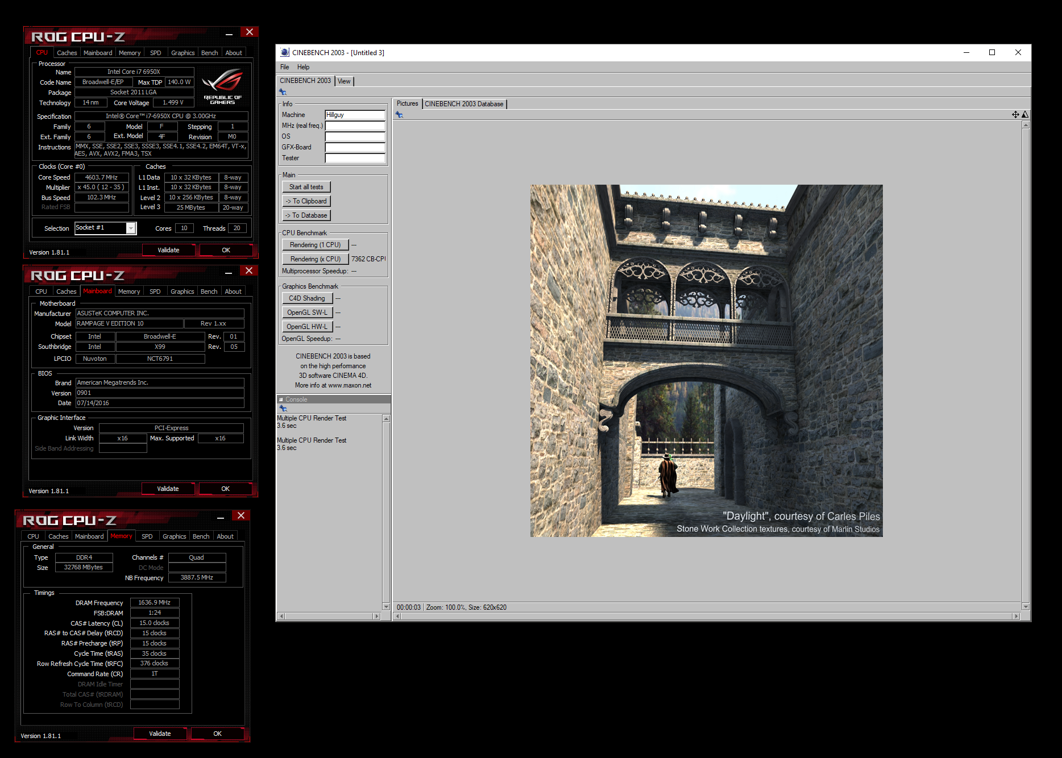Viewport: 1062px width, 758px height.
Task: Click the MHz (real freq.) input field
Action: point(355,126)
